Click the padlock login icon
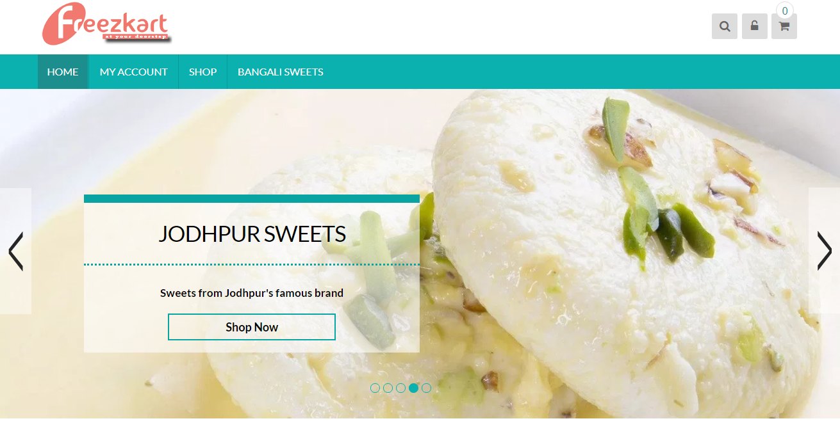The width and height of the screenshot is (840, 421). (755, 26)
